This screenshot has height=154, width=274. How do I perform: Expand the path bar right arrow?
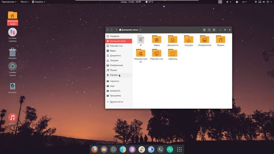pos(140,30)
